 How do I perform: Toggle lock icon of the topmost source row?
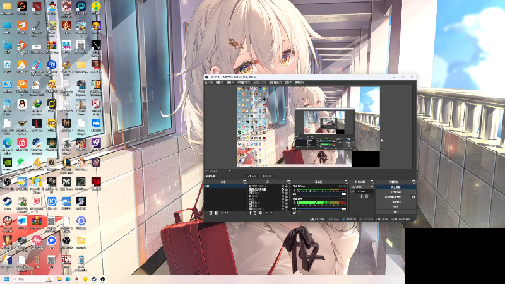(286, 186)
